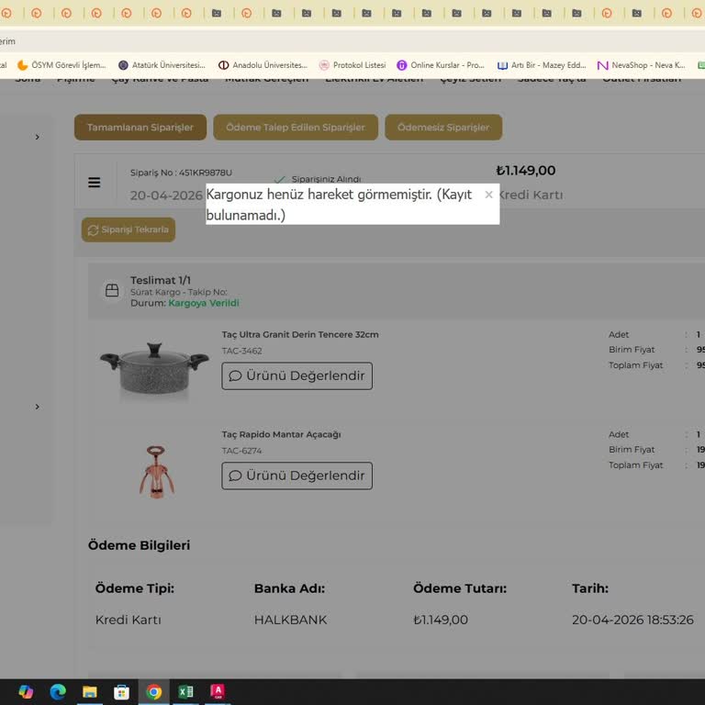
Task: Open the granite pot product thumbnail
Action: click(154, 370)
